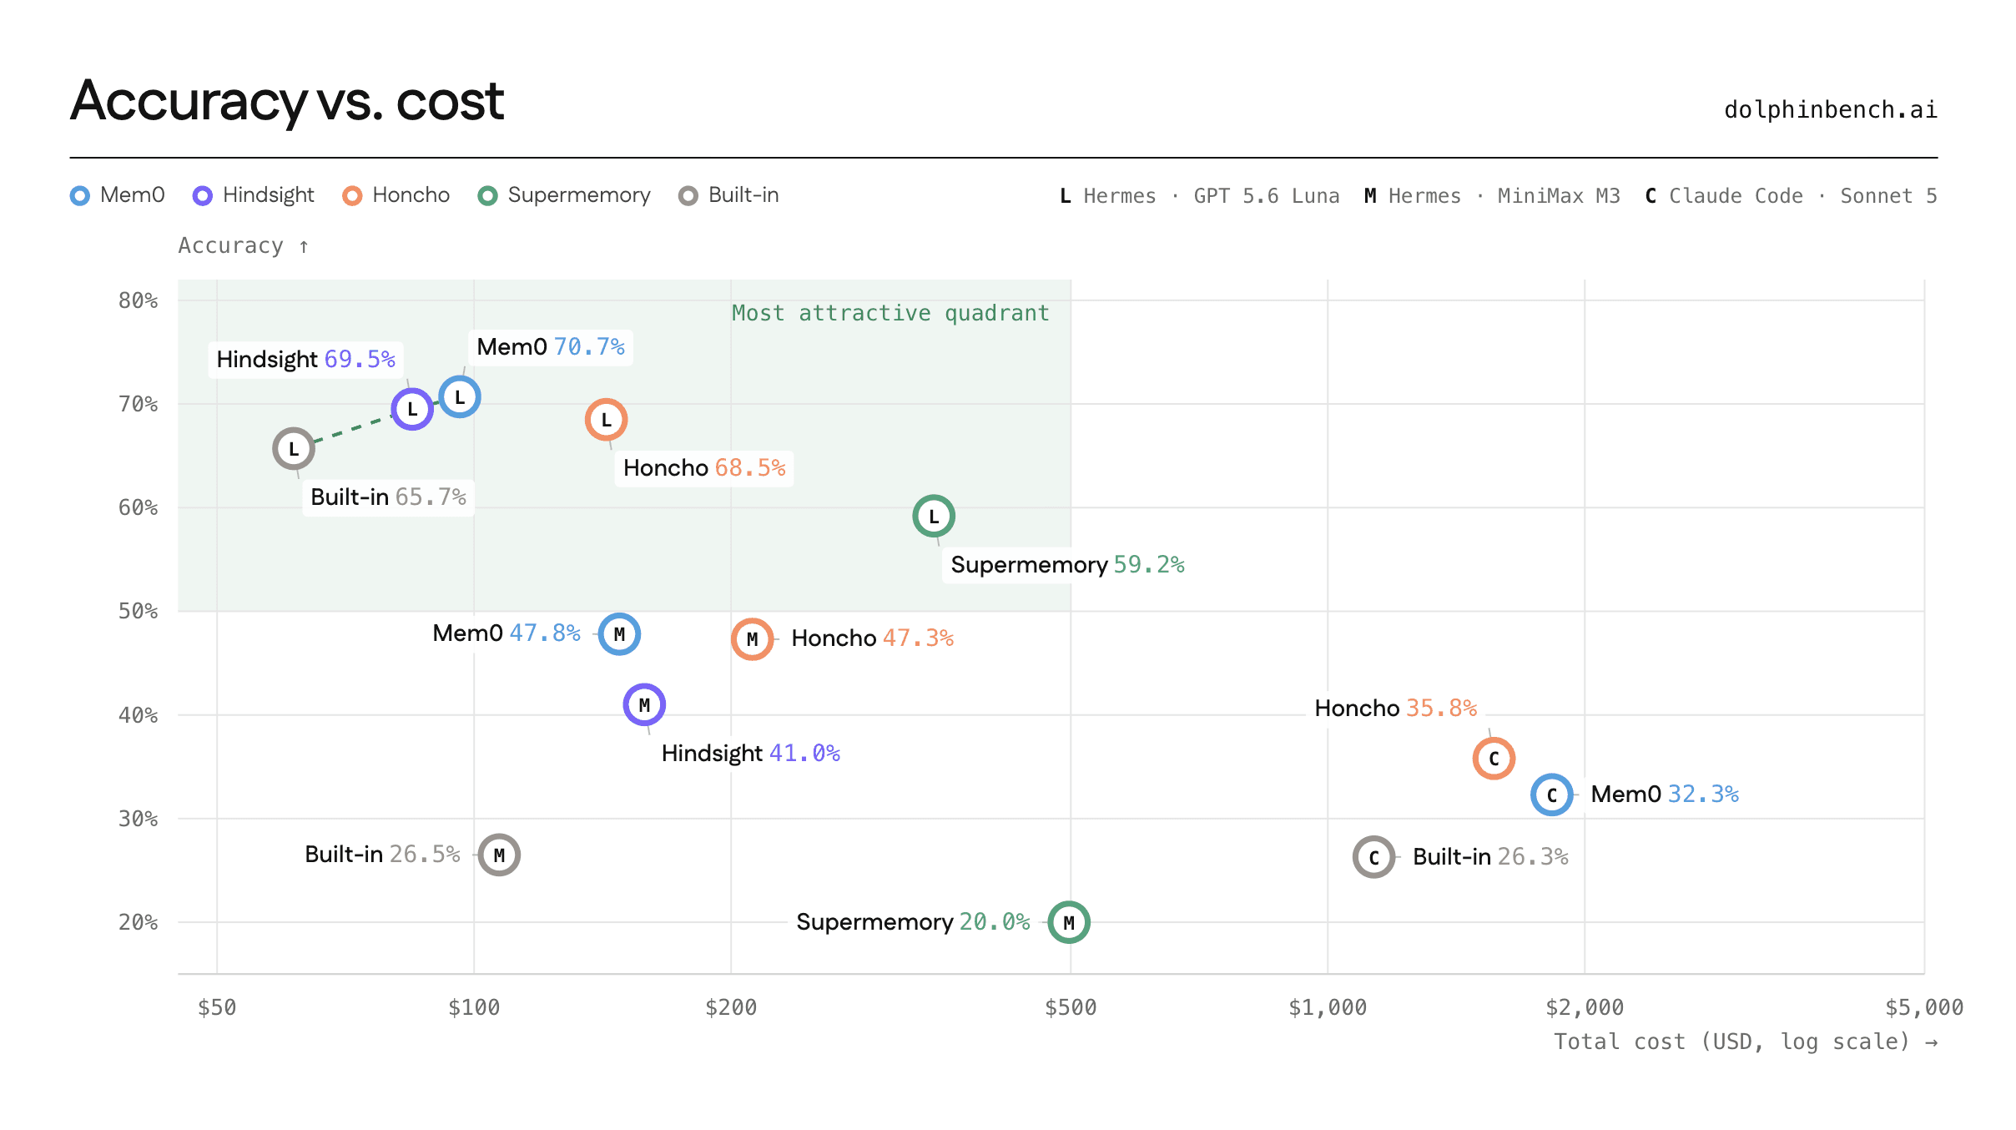Screen dimensions: 2016x1130
Task: Click the 50% y-axis tick label
Action: coord(138,612)
